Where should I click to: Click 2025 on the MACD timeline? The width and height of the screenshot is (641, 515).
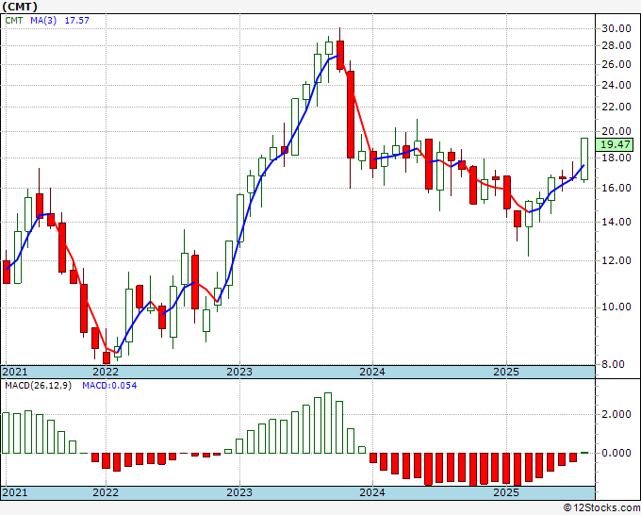pos(506,492)
